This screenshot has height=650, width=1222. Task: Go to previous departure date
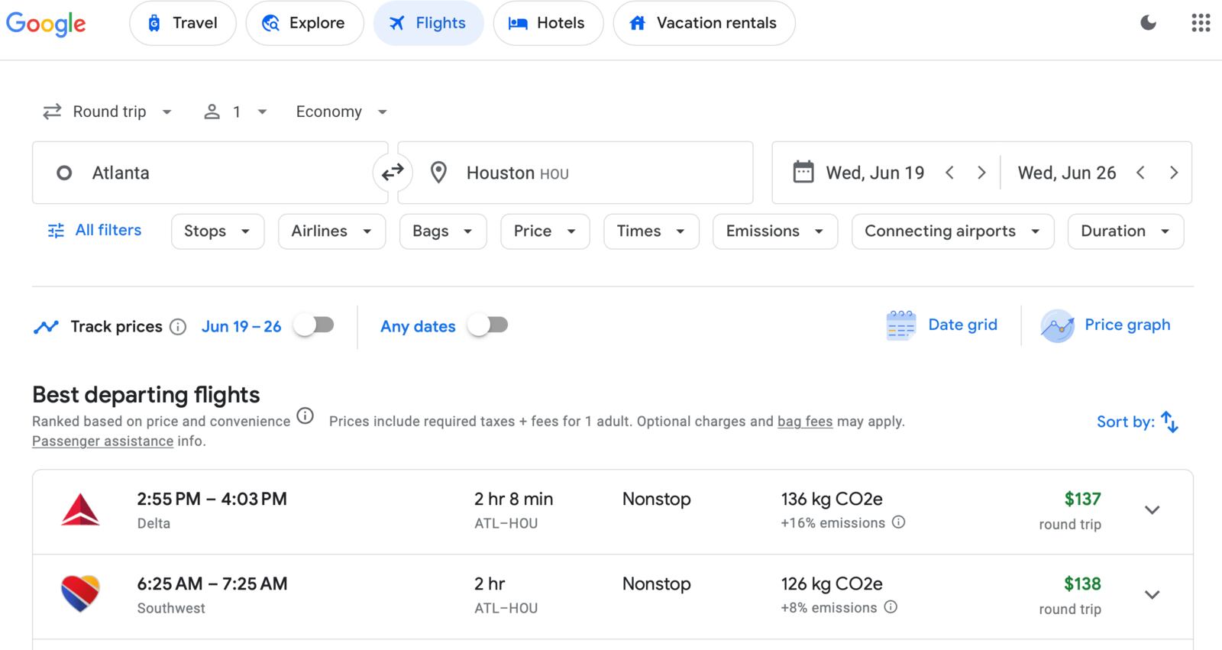click(949, 173)
